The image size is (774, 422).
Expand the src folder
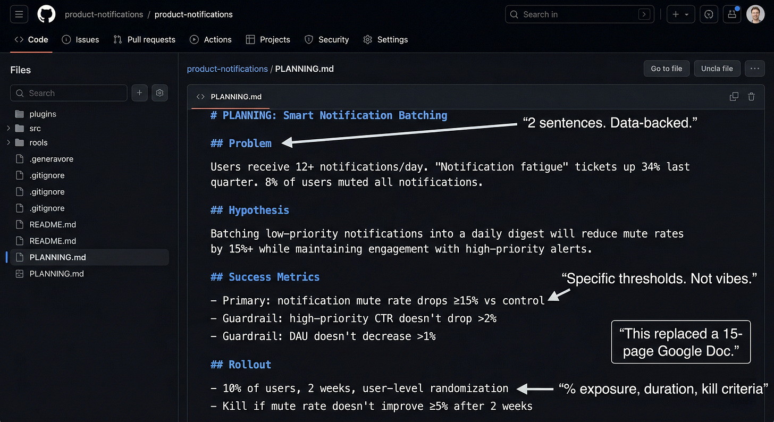[x=9, y=128]
